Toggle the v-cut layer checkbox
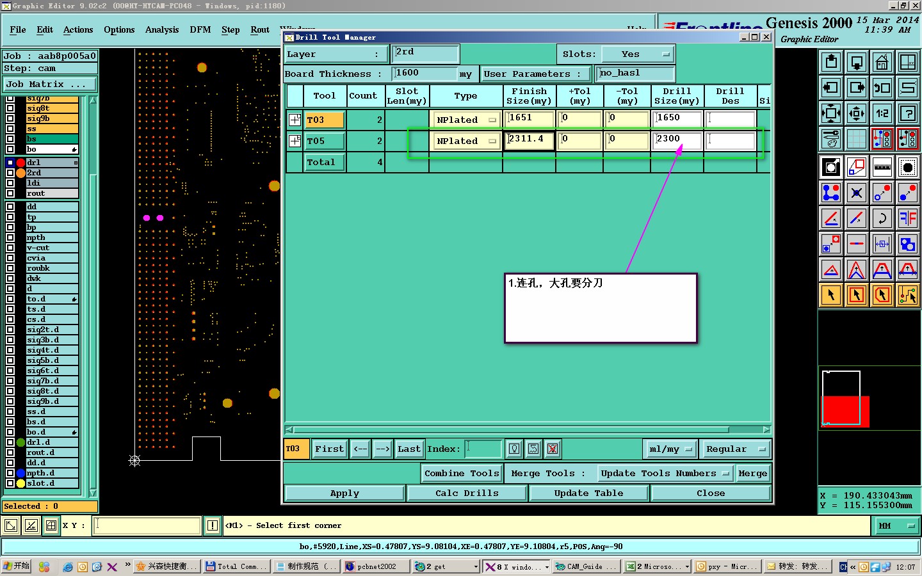 tap(10, 248)
